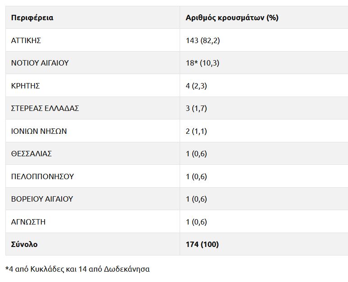Select the ΝΟΤΙΟΥ ΑΙΓΑΙΟΥ region cell
The image size is (348, 282).
click(40, 63)
